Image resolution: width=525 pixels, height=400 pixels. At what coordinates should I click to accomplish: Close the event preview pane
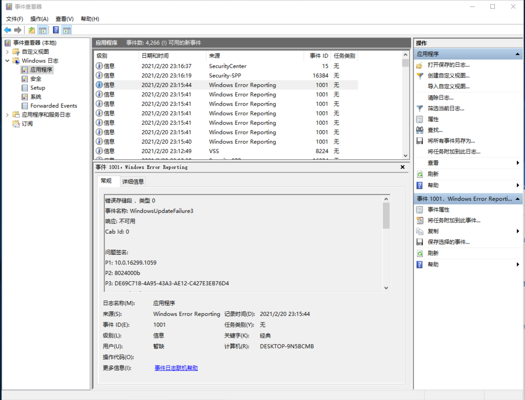pyautogui.click(x=403, y=167)
